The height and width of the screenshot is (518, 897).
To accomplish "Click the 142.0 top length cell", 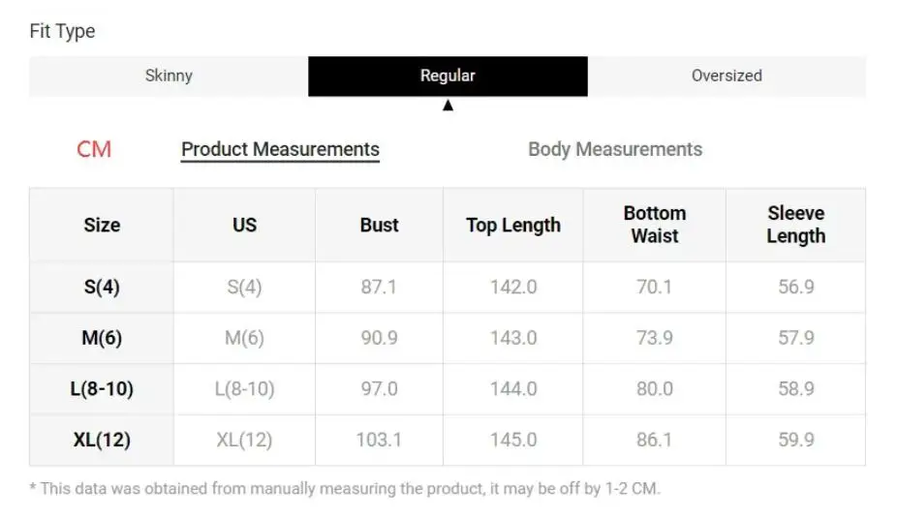I will pyautogui.click(x=513, y=287).
